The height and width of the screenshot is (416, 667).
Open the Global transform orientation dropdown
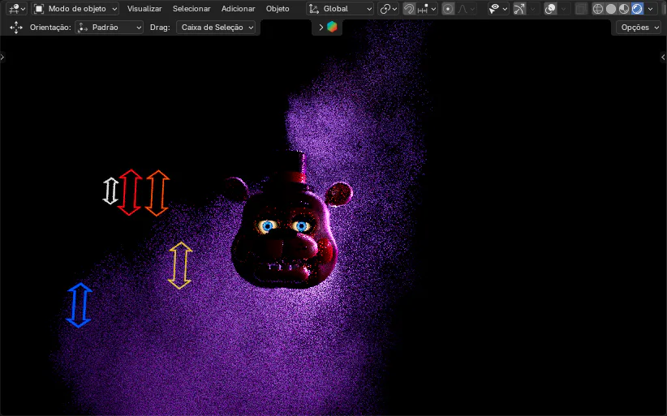[x=340, y=8]
